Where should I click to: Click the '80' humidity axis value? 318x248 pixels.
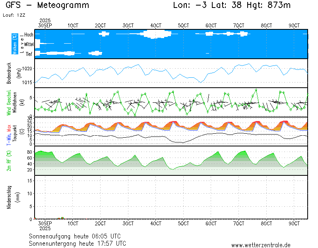tap(29, 152)
